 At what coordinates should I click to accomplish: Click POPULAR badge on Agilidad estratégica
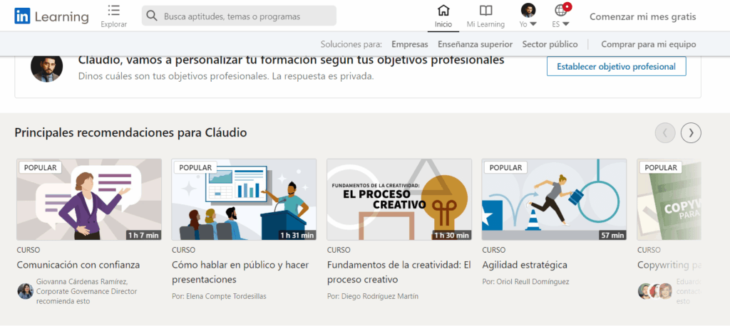point(505,167)
